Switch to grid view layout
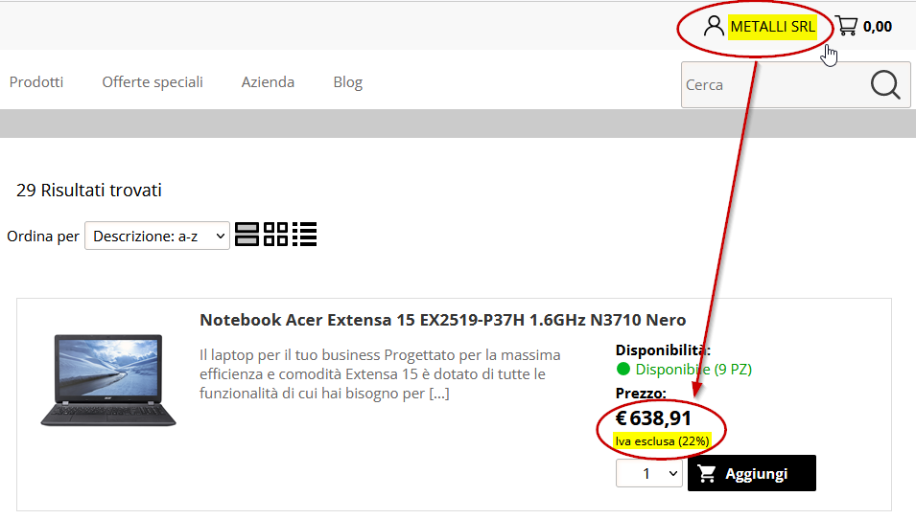Image resolution: width=916 pixels, height=519 pixels. 275,235
